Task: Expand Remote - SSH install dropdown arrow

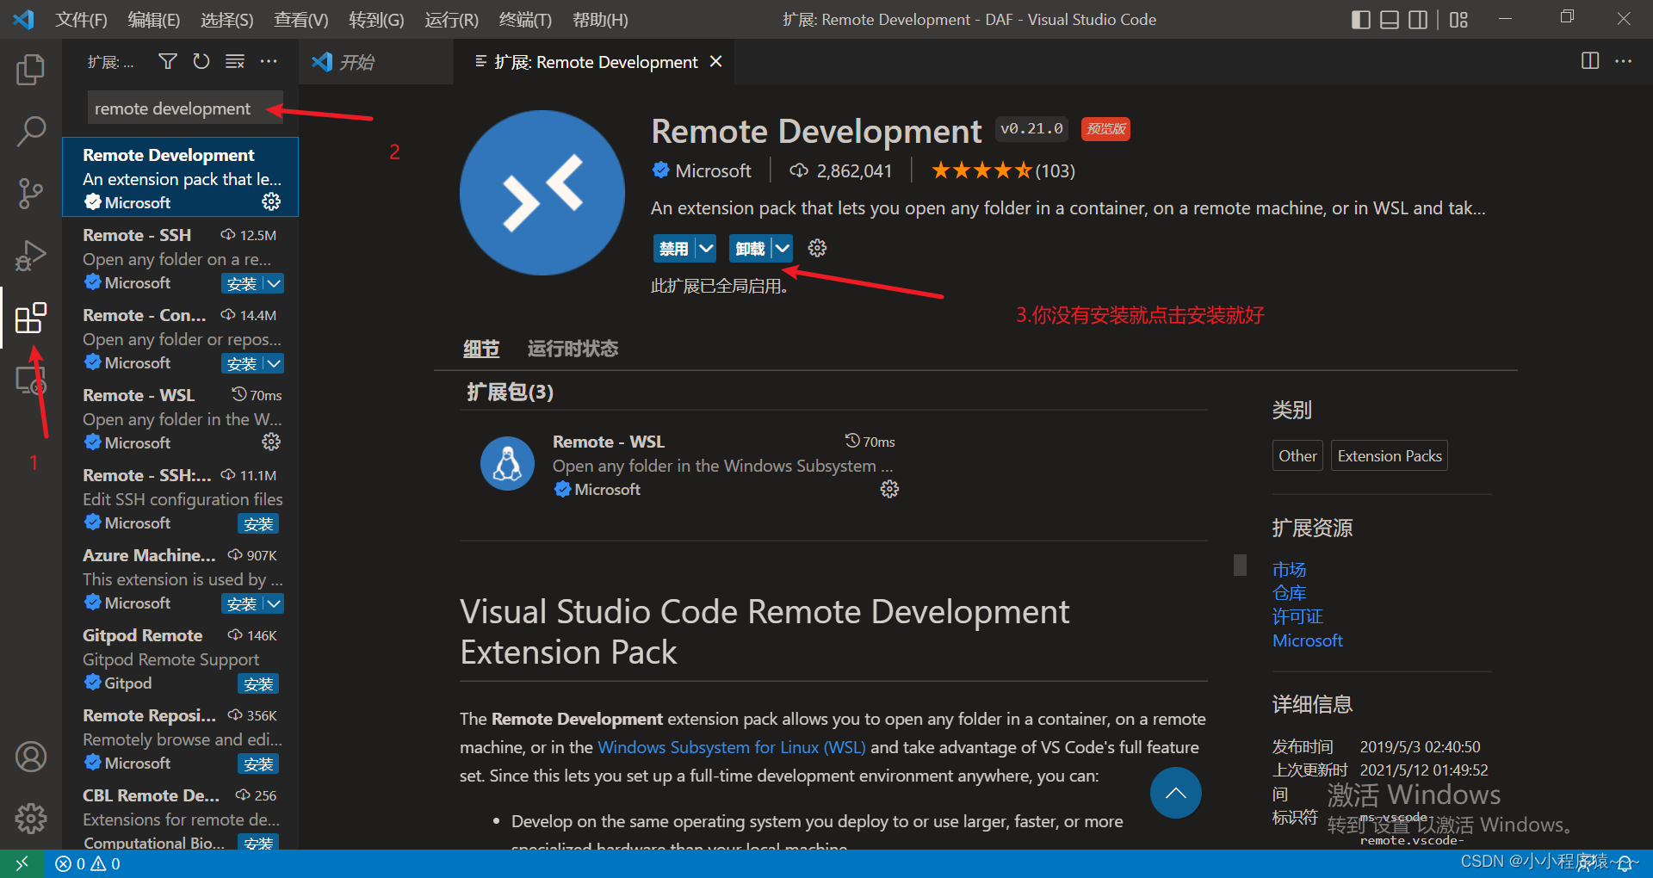Action: click(274, 283)
